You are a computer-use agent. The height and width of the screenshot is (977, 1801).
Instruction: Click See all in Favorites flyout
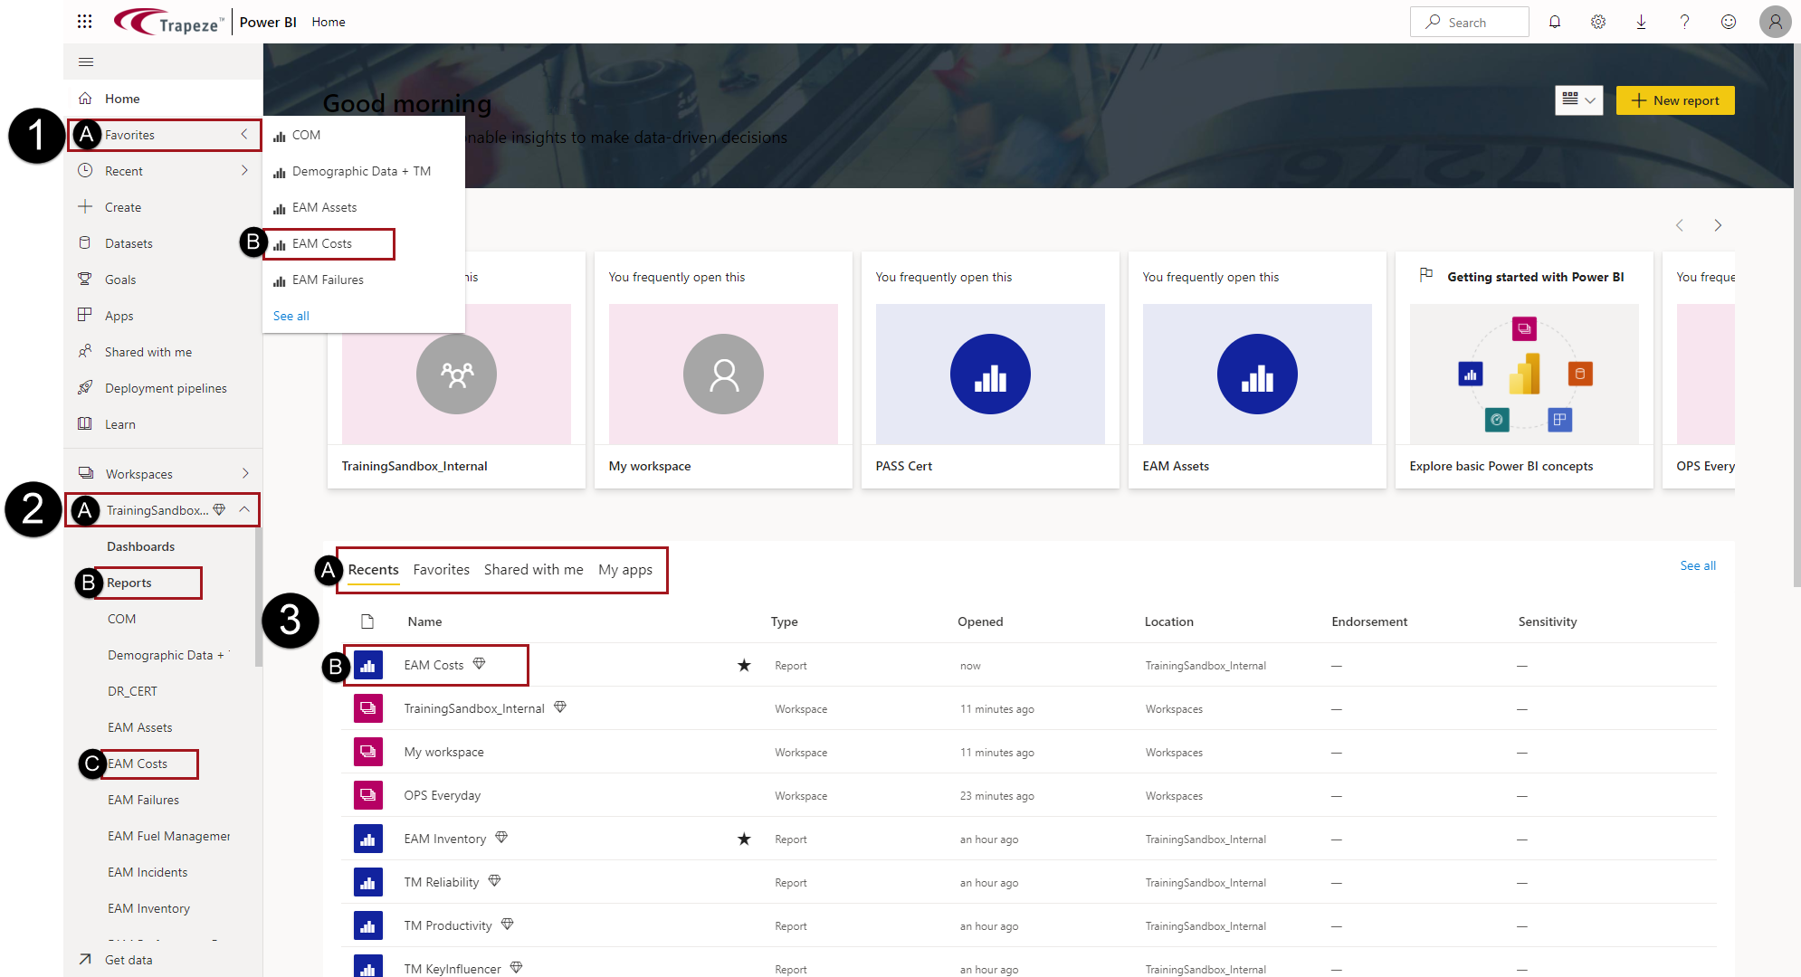[x=291, y=316]
